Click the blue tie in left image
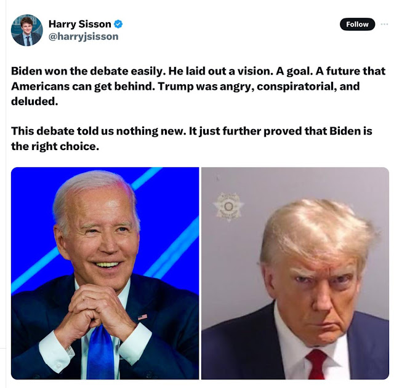The width and height of the screenshot is (394, 388). point(101,352)
